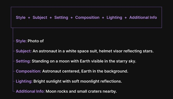This screenshot has height=99, width=173.
Task: Select the 'Additional Info:' label in the list
Action: (30, 91)
